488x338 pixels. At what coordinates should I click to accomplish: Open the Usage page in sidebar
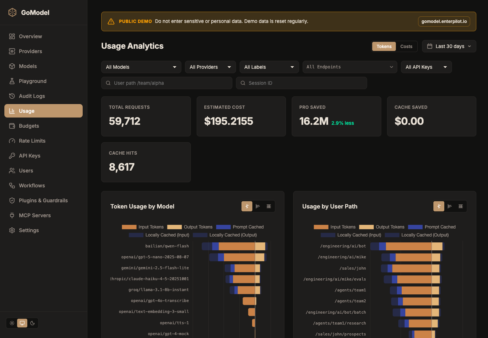pos(43,111)
